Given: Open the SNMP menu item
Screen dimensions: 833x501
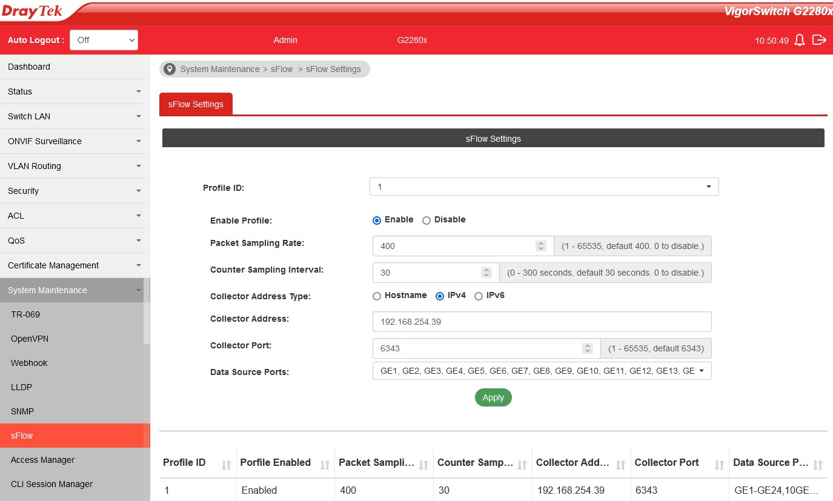Looking at the screenshot, I should tap(22, 411).
